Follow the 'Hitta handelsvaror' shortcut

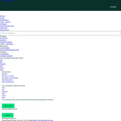(x=8, y=82)
